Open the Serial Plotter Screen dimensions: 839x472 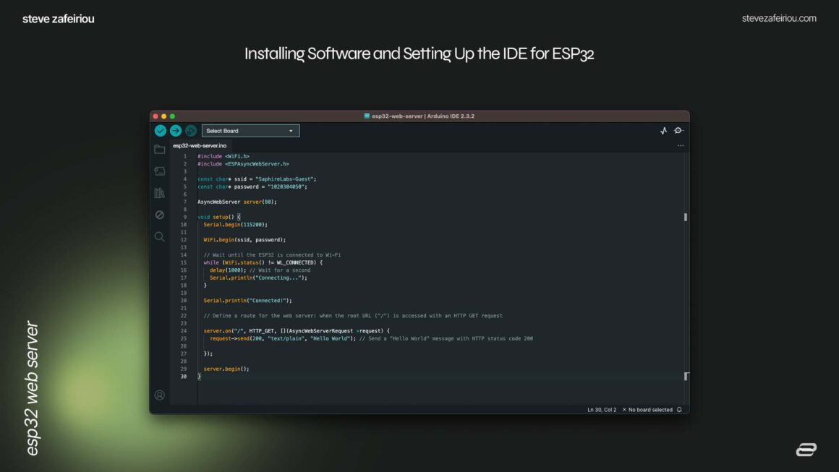[x=664, y=131]
